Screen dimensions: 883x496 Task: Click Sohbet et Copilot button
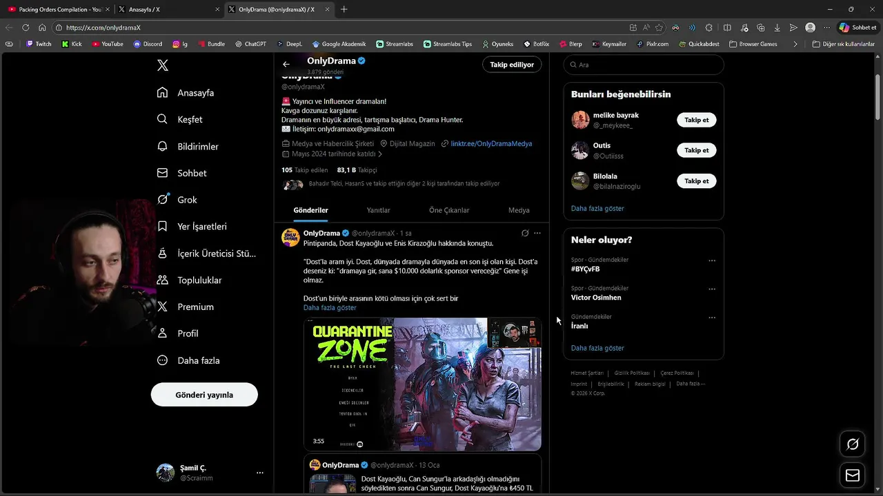tap(857, 28)
